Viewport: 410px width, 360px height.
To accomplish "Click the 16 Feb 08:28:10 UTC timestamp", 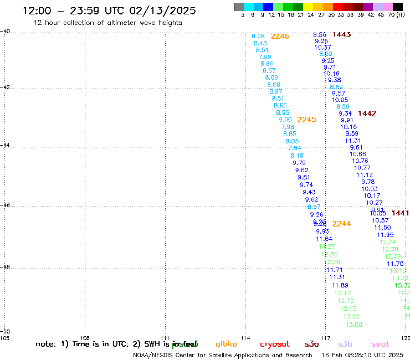I will click(362, 356).
